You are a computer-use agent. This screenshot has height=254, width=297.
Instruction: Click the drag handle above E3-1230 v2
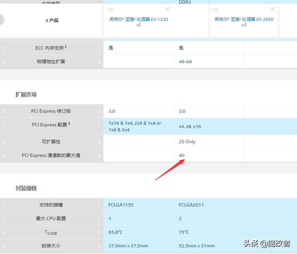point(110,9)
